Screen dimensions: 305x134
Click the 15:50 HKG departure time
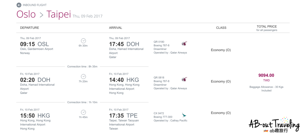point(35,116)
